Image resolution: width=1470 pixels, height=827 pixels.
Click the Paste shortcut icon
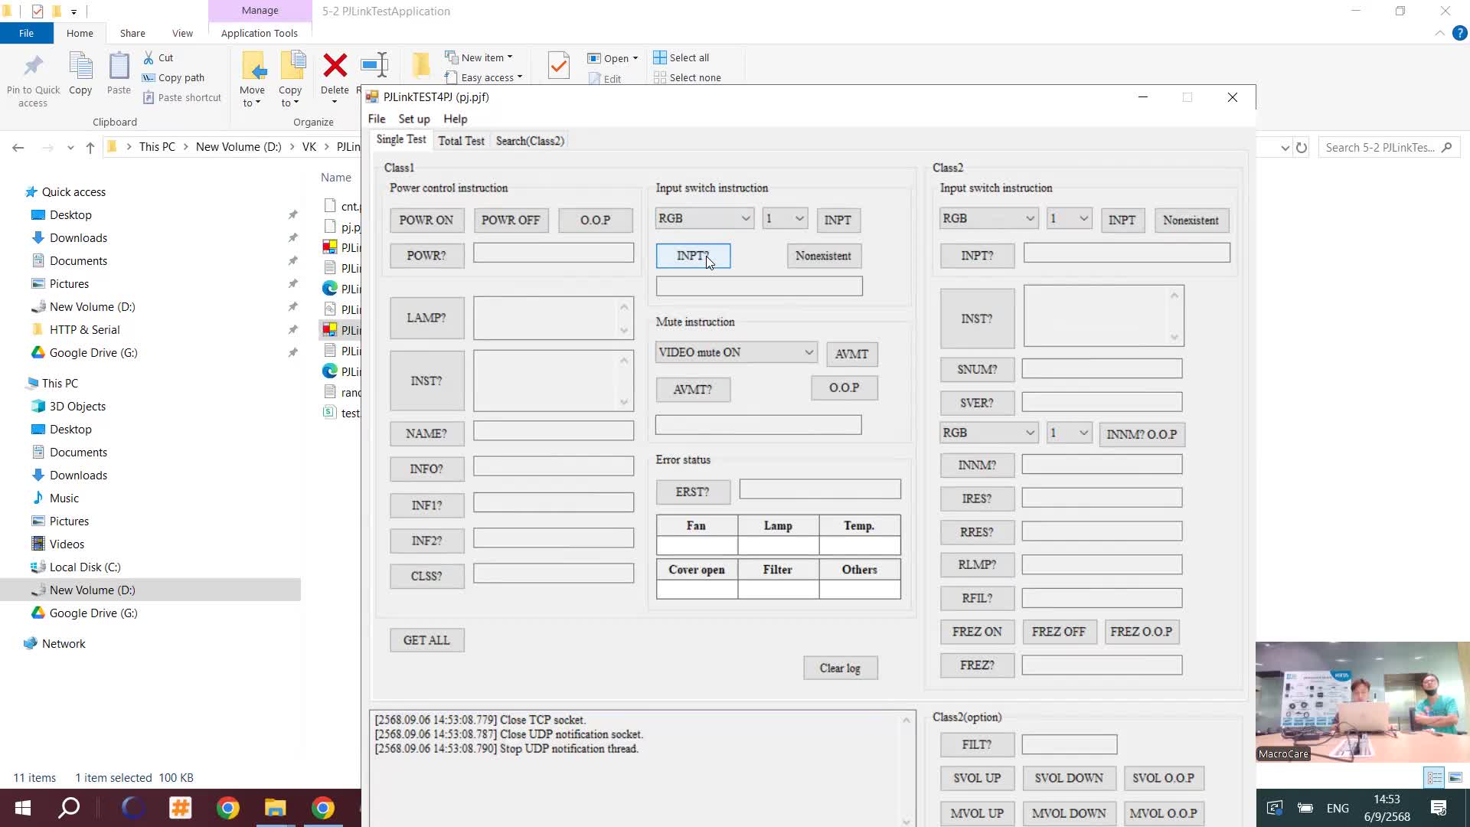point(181,97)
